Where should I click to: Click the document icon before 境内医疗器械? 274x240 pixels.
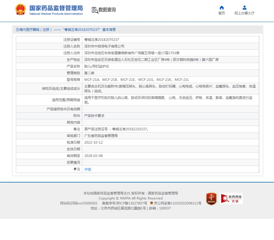click(x=17, y=30)
